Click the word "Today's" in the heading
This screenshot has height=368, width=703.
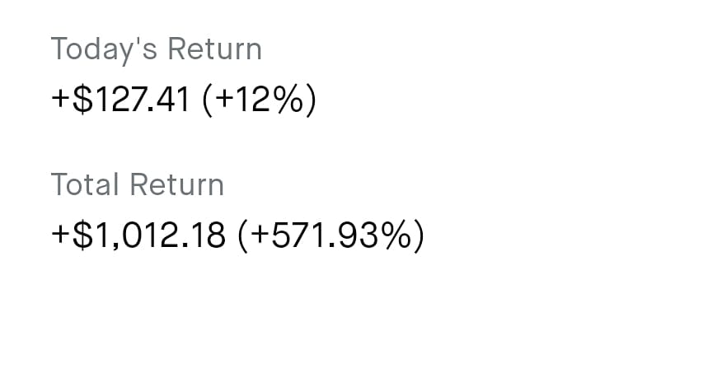pyautogui.click(x=105, y=49)
